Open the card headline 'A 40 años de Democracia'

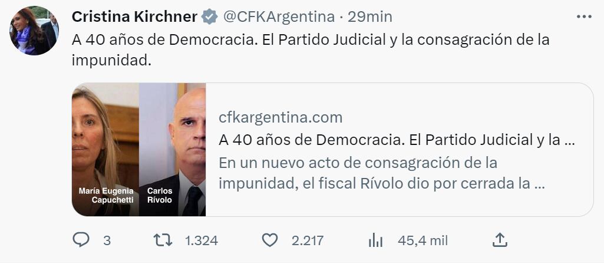[x=397, y=140]
